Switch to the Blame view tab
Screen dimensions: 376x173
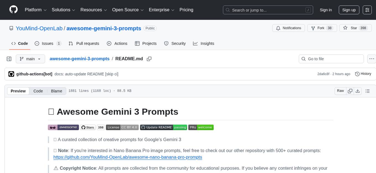click(x=56, y=91)
